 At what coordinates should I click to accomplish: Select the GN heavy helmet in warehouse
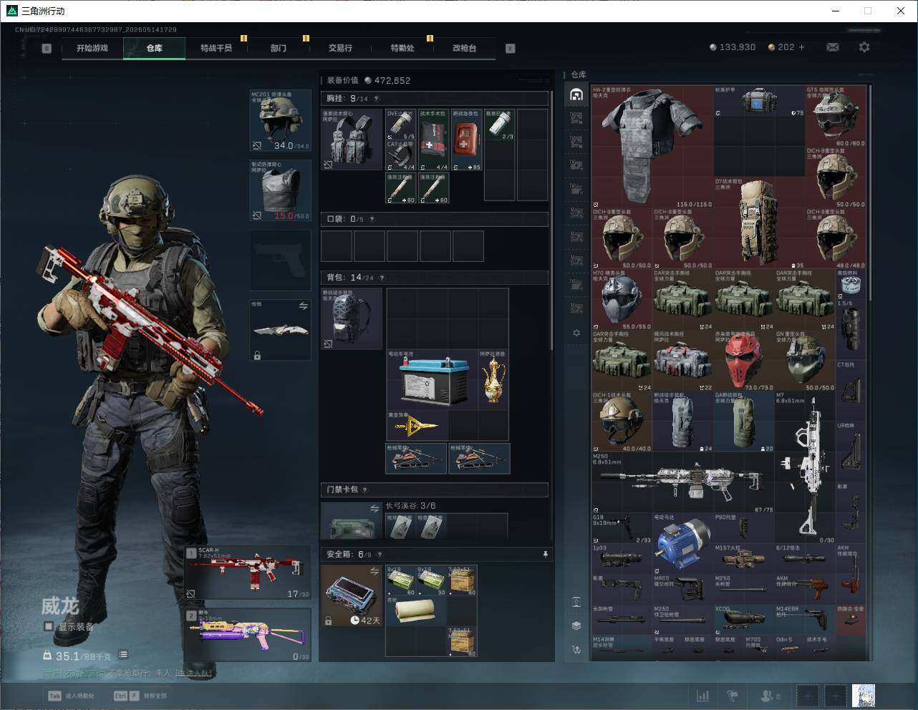tap(806, 361)
